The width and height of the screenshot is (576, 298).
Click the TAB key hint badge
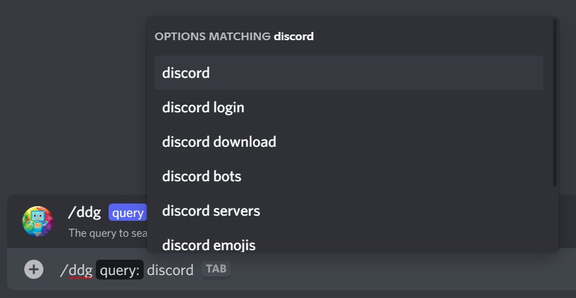(x=216, y=269)
